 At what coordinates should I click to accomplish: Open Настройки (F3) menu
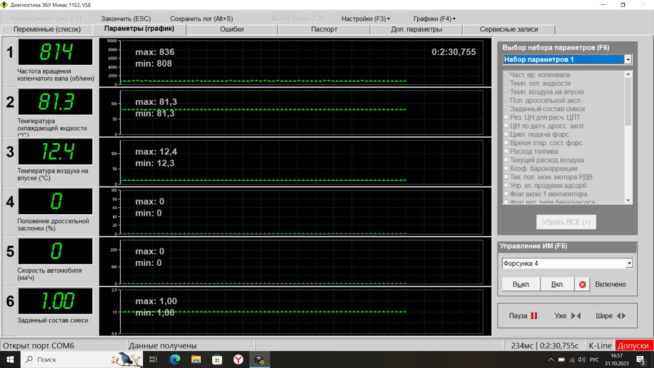tap(365, 19)
